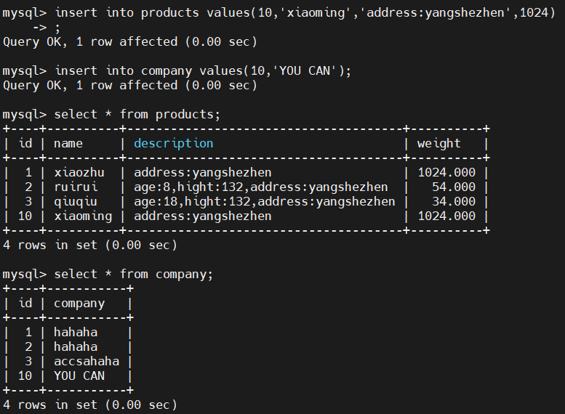The image size is (565, 414).
Task: Click 'xiaoming' in the products table rows
Action: pos(83,216)
